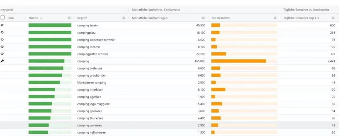The width and height of the screenshot is (339, 137).
Task: Click diamond icon next to campingplätze schweiz
Action: [2, 54]
